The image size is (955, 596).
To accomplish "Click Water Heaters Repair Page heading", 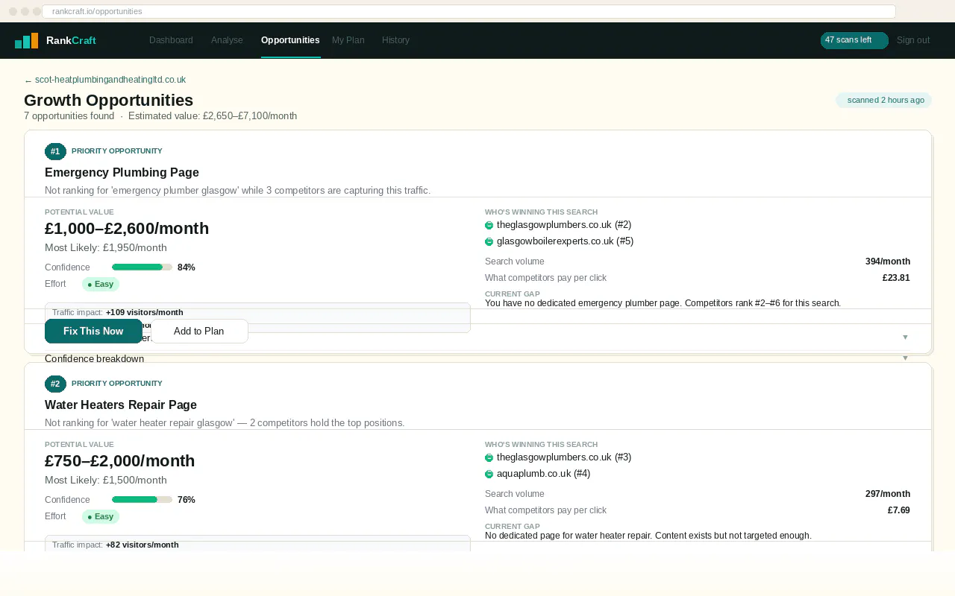I will (x=121, y=405).
